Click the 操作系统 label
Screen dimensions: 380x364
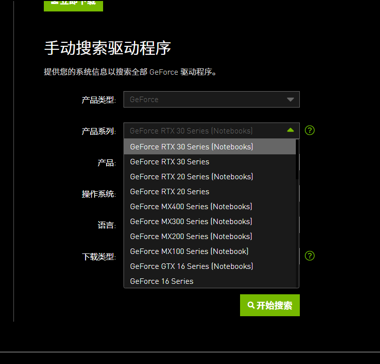99,194
